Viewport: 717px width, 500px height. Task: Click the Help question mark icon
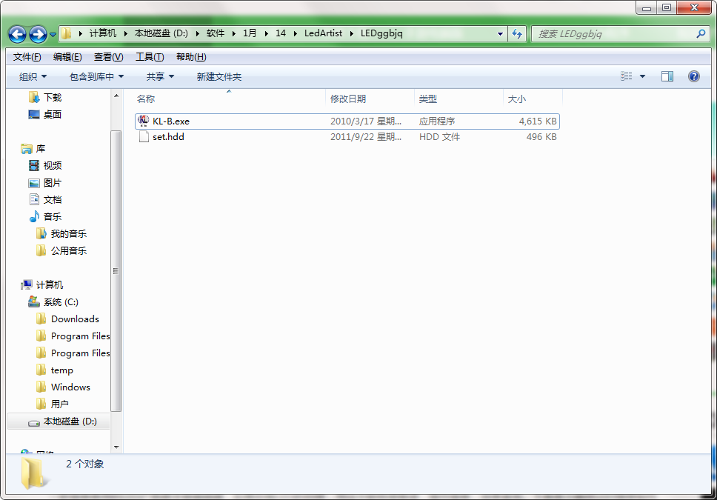point(694,76)
